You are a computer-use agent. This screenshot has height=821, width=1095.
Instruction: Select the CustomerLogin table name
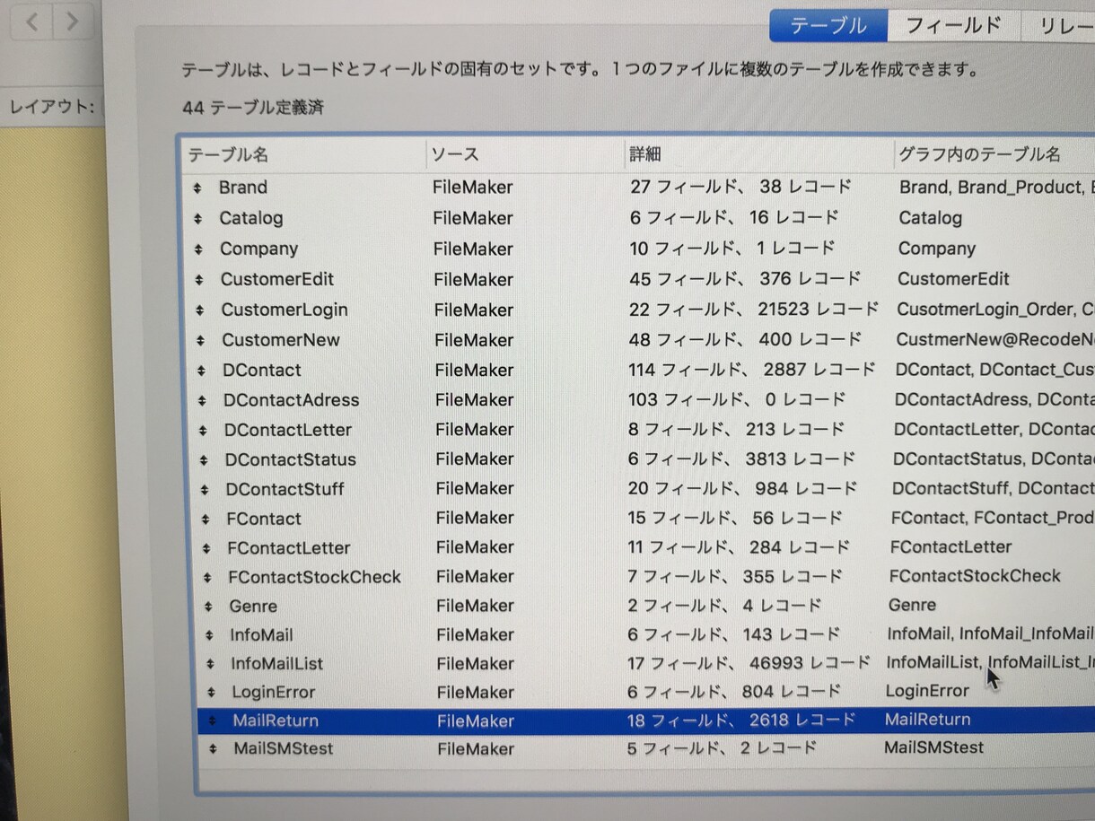point(285,310)
